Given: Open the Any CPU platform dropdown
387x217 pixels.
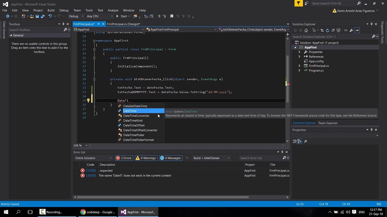Looking at the screenshot, I should click(100, 16).
